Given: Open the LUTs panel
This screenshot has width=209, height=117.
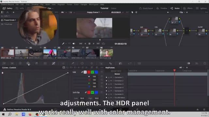Looking at the screenshot, I should pyautogui.click(x=20, y=8).
